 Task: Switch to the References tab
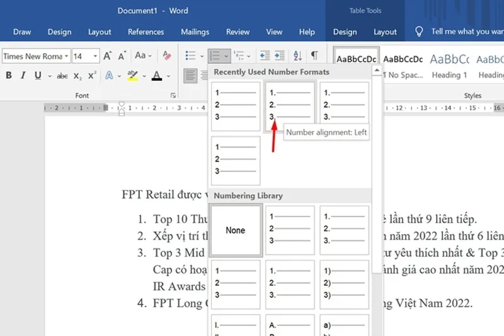click(x=146, y=32)
